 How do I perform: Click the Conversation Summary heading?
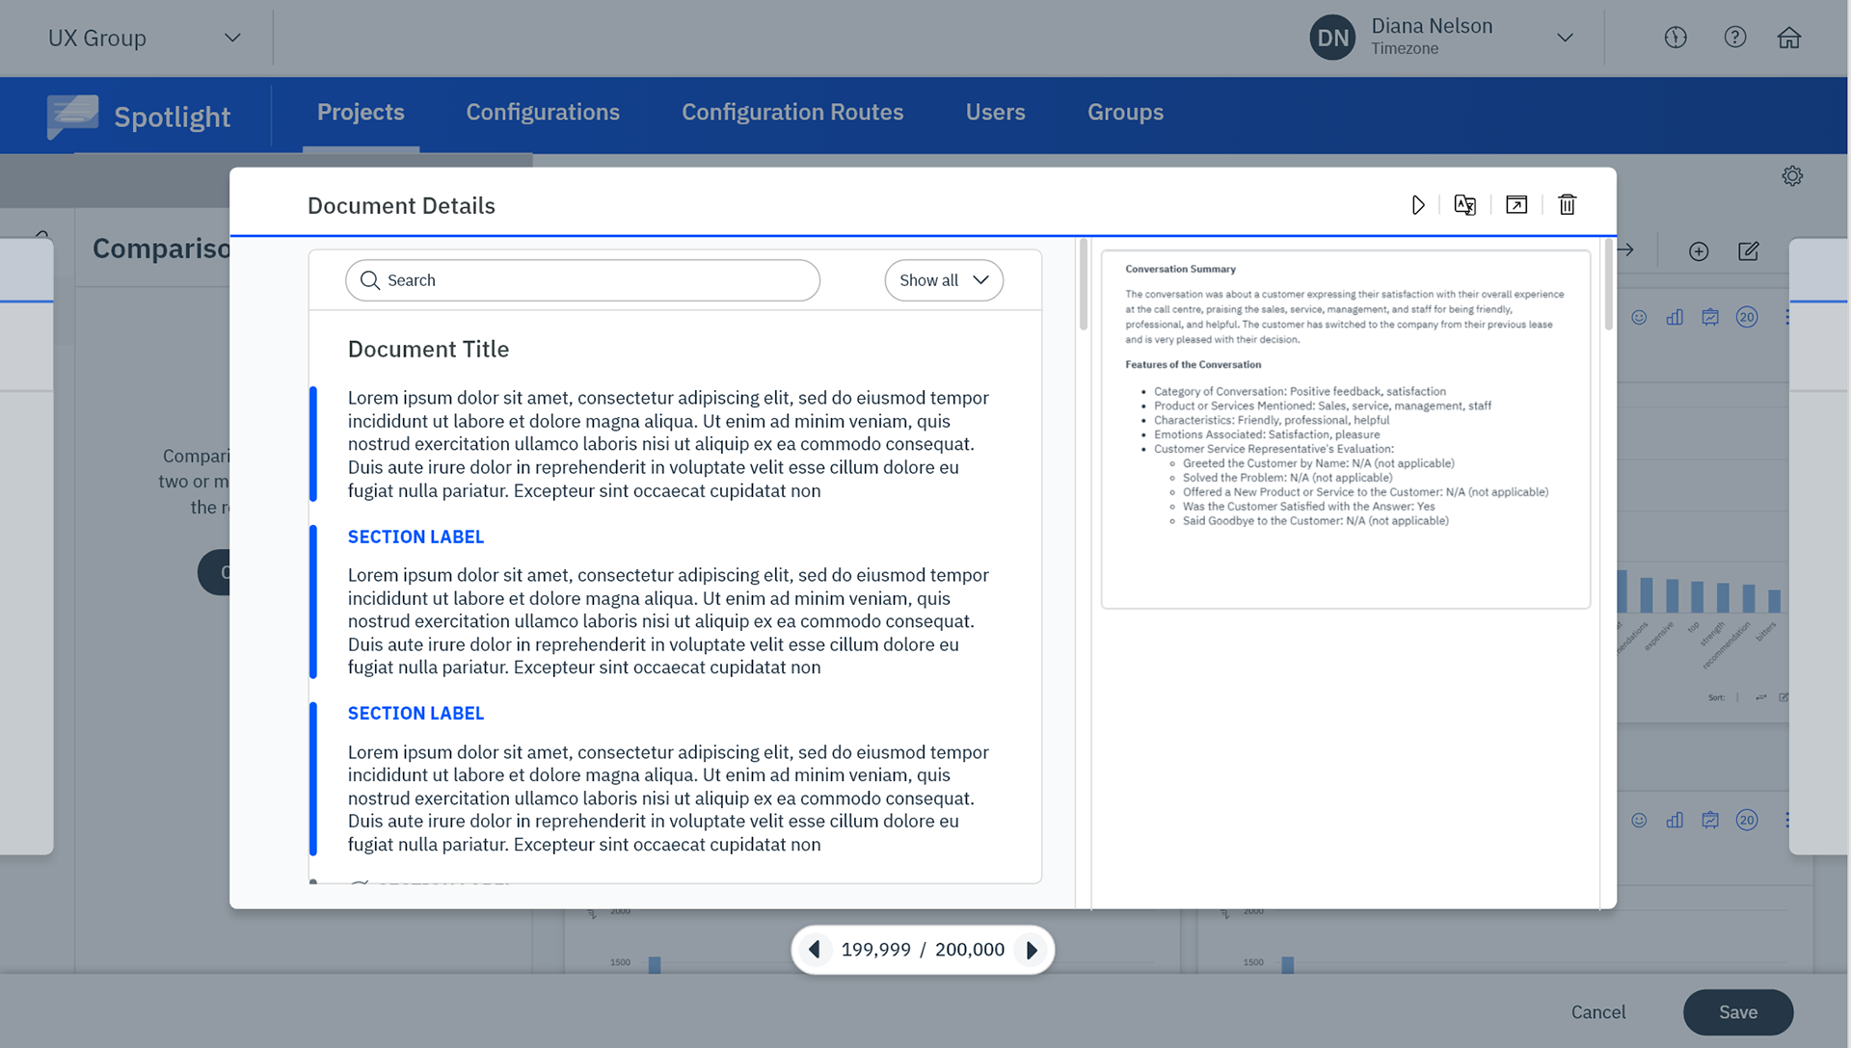(1180, 269)
